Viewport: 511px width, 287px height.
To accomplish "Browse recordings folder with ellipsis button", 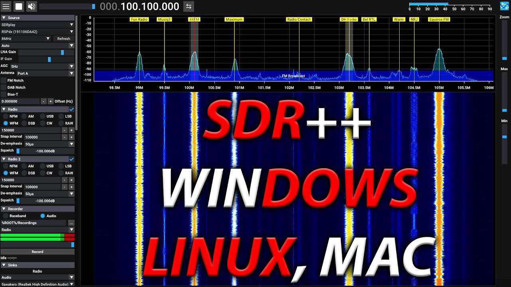I will [x=71, y=223].
